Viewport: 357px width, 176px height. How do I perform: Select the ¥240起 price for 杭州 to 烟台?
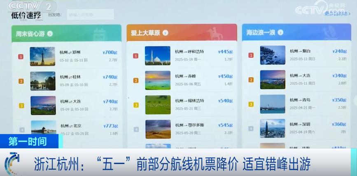[x=340, y=52]
